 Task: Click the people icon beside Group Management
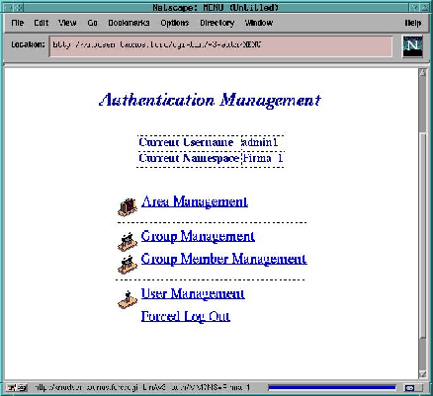click(x=128, y=242)
